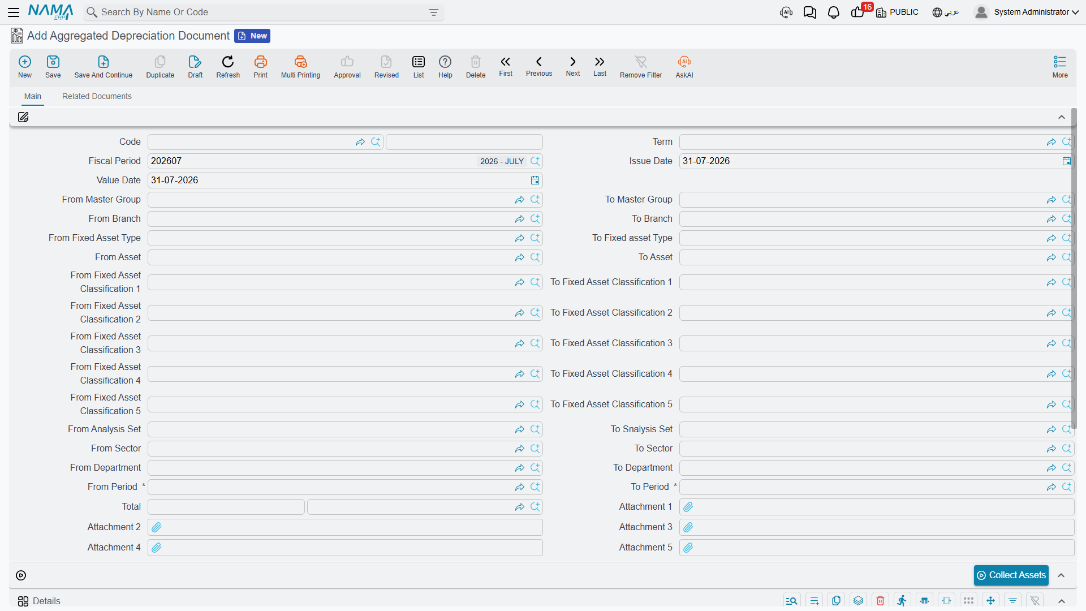Switch language to Arabic
The height and width of the screenshot is (611, 1086).
point(946,12)
